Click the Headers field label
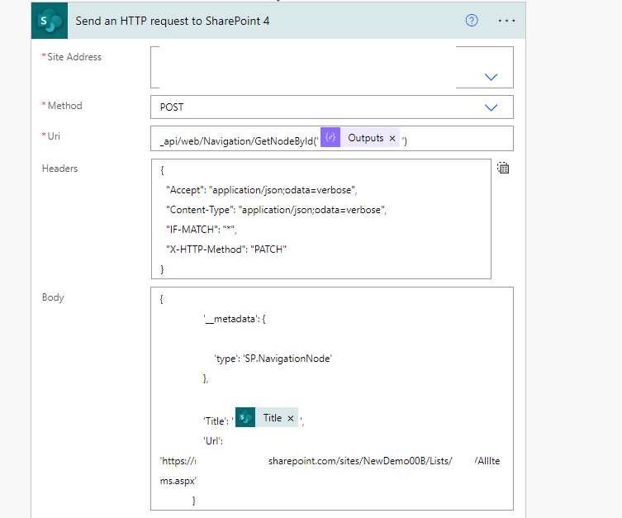The width and height of the screenshot is (622, 518). [60, 169]
